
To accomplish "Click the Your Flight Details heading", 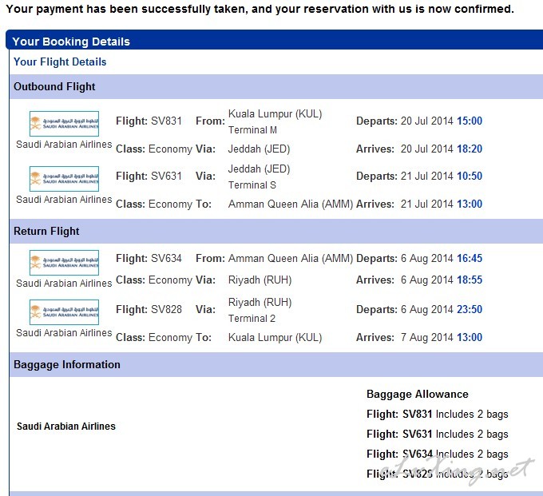I will coord(60,62).
